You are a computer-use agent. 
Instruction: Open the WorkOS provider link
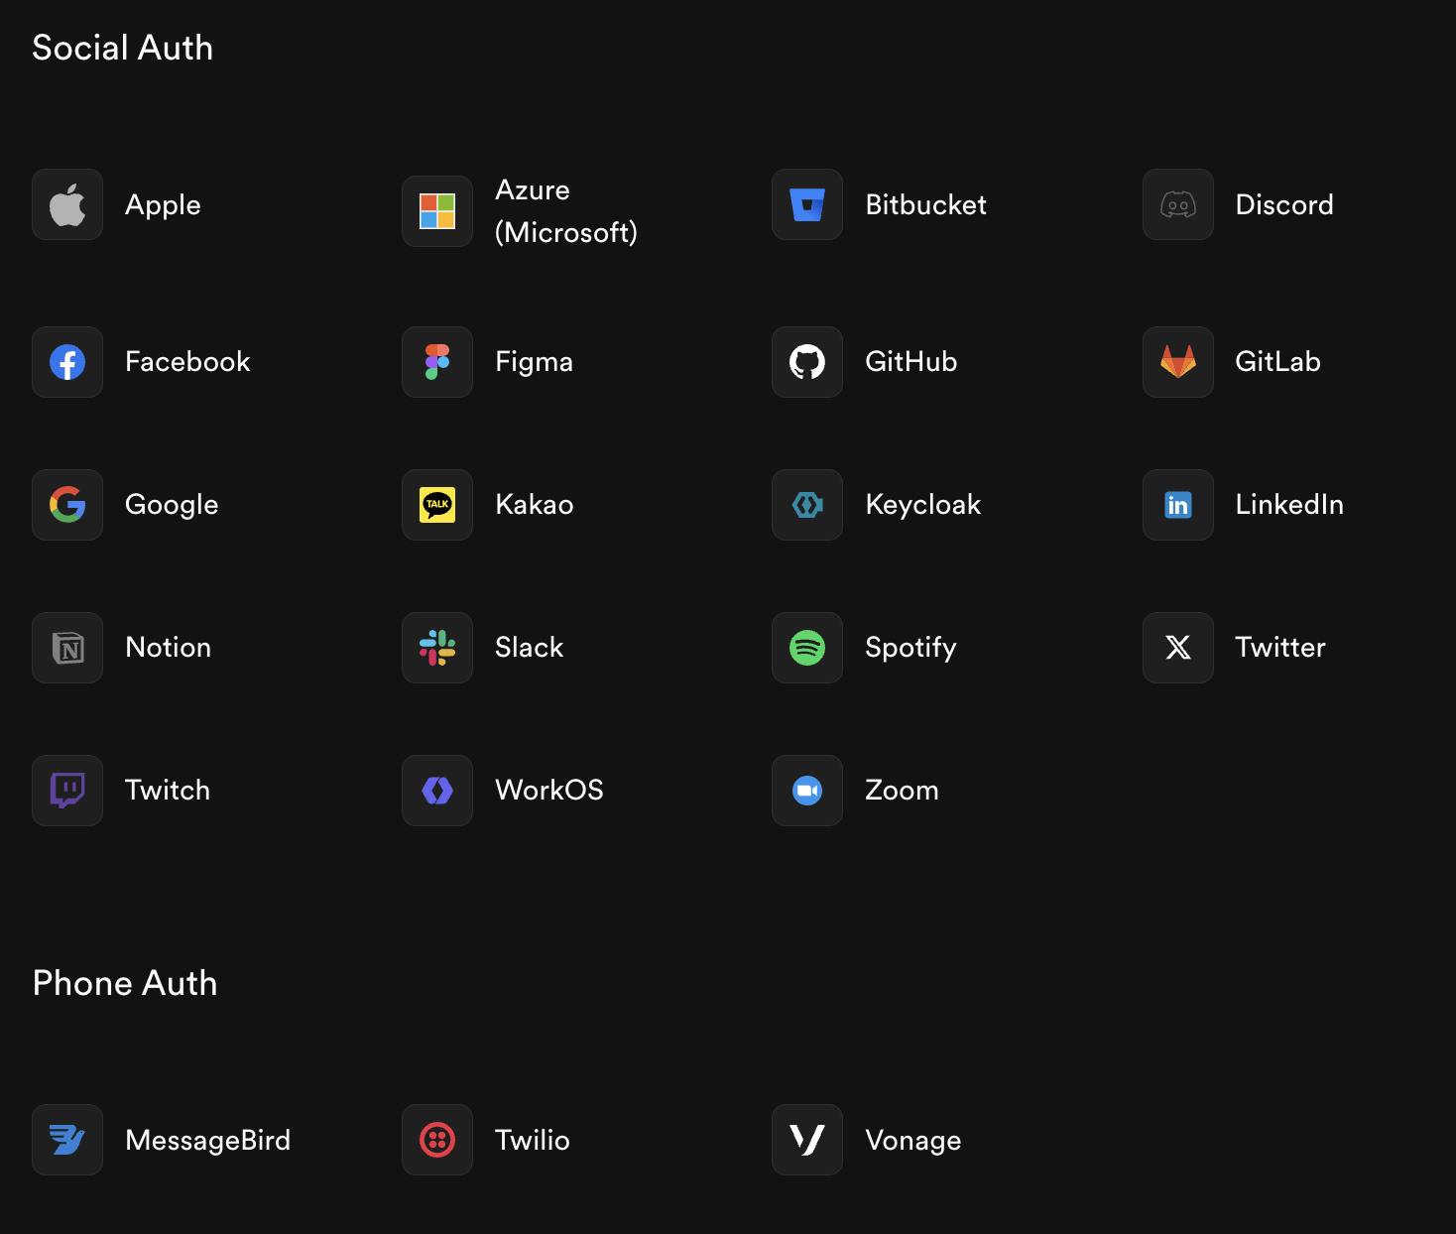click(x=548, y=791)
